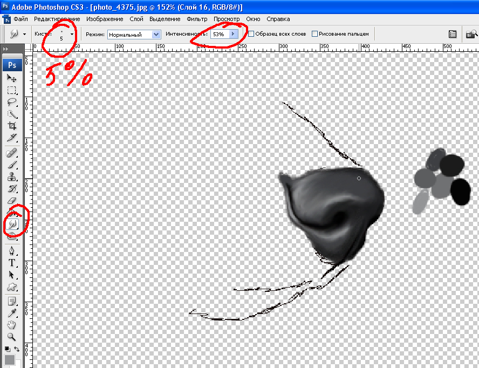The height and width of the screenshot is (368, 479).
Task: Select the Eraser tool
Action: (x=12, y=200)
